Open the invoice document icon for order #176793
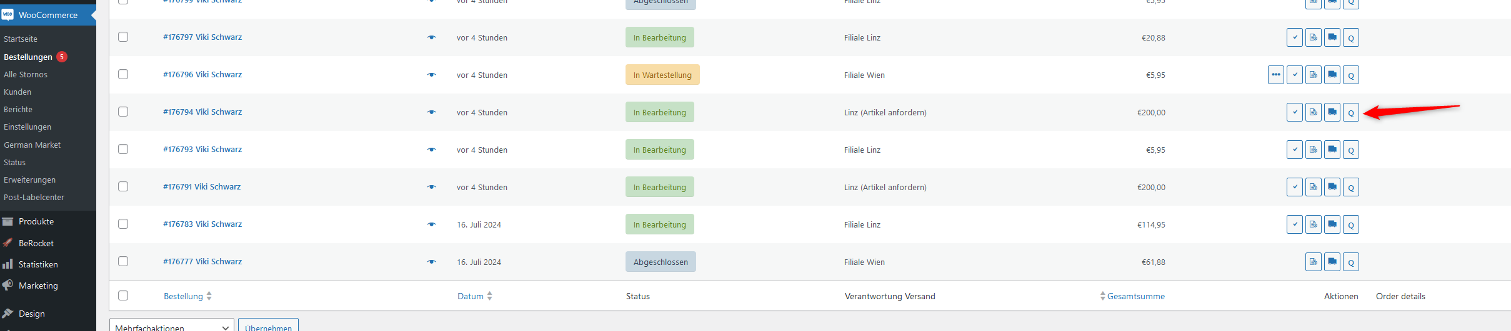This screenshot has width=1511, height=331. pos(1314,150)
